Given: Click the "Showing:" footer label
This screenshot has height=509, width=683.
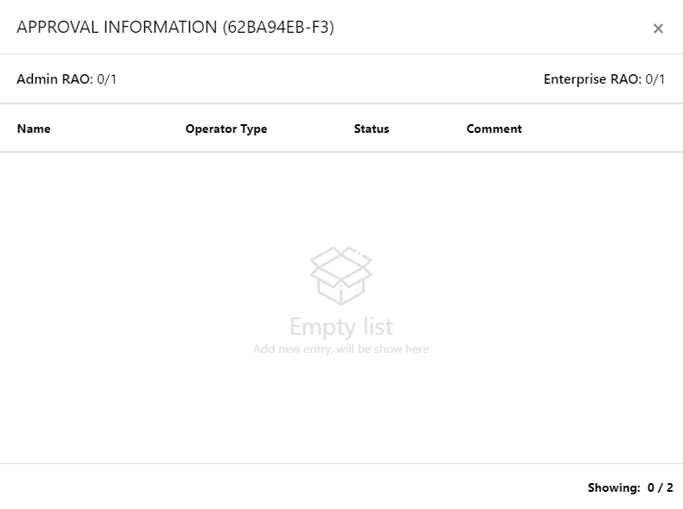Looking at the screenshot, I should [x=614, y=487].
